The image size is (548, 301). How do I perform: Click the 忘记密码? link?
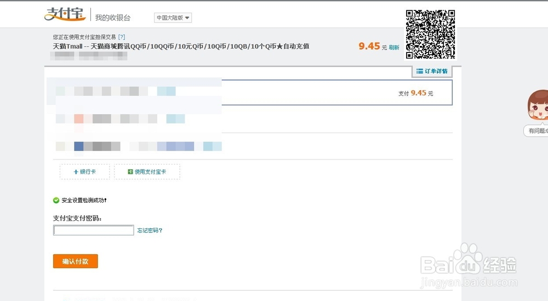pyautogui.click(x=150, y=231)
